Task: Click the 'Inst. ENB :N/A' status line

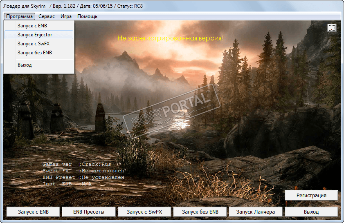Action: coord(67,184)
